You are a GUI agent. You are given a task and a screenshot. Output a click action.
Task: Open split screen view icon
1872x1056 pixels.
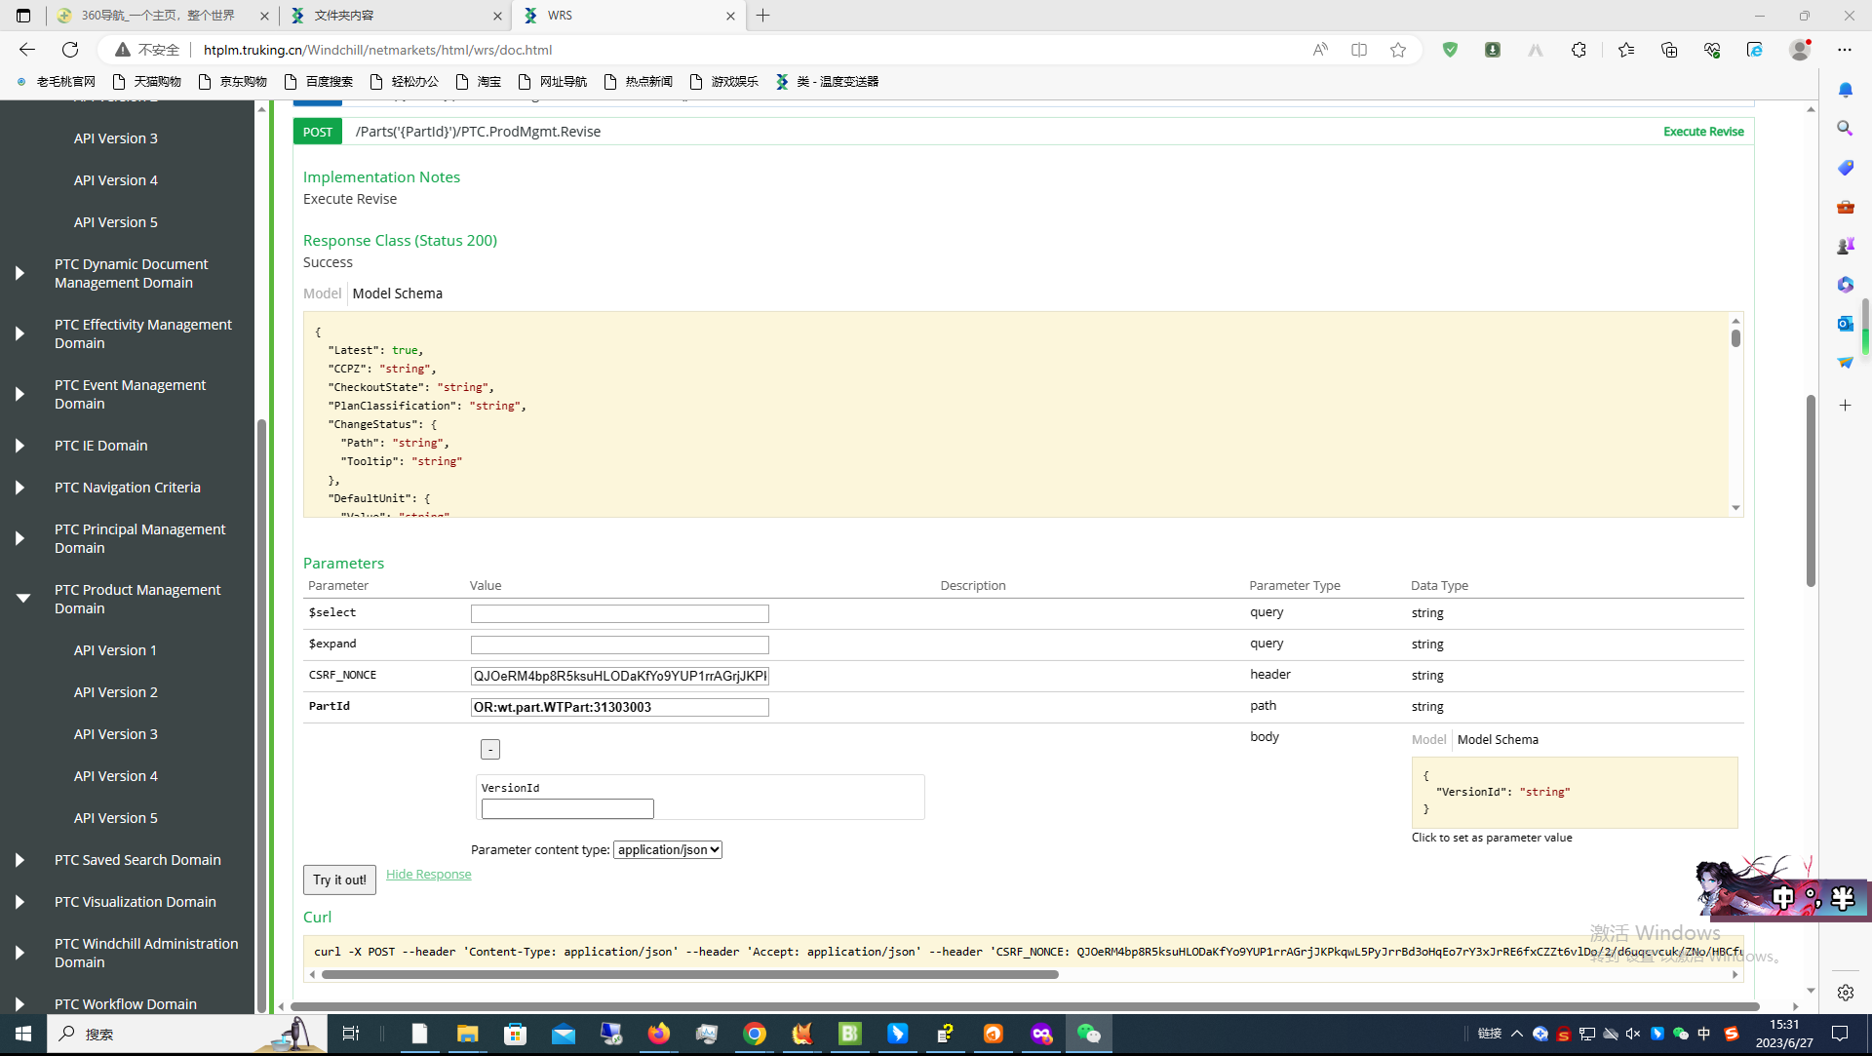click(1359, 50)
